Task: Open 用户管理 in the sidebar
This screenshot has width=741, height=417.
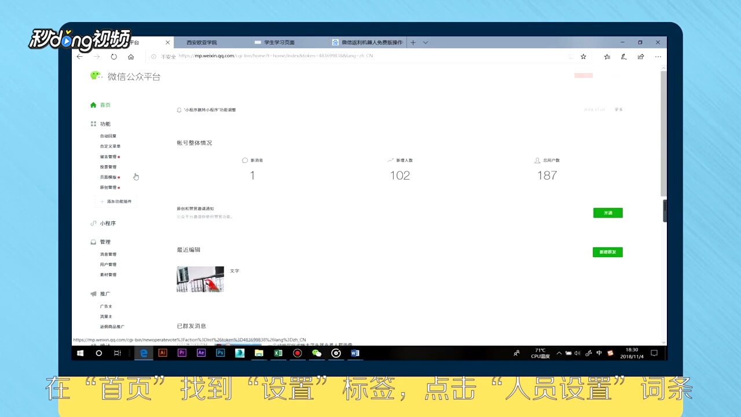Action: (x=108, y=265)
